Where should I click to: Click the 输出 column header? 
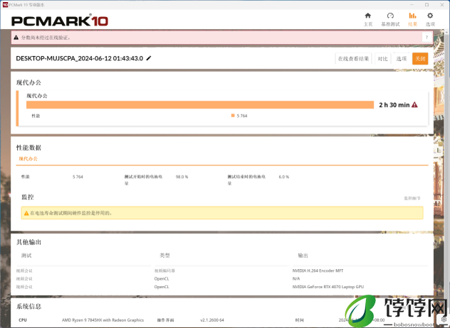(x=303, y=256)
